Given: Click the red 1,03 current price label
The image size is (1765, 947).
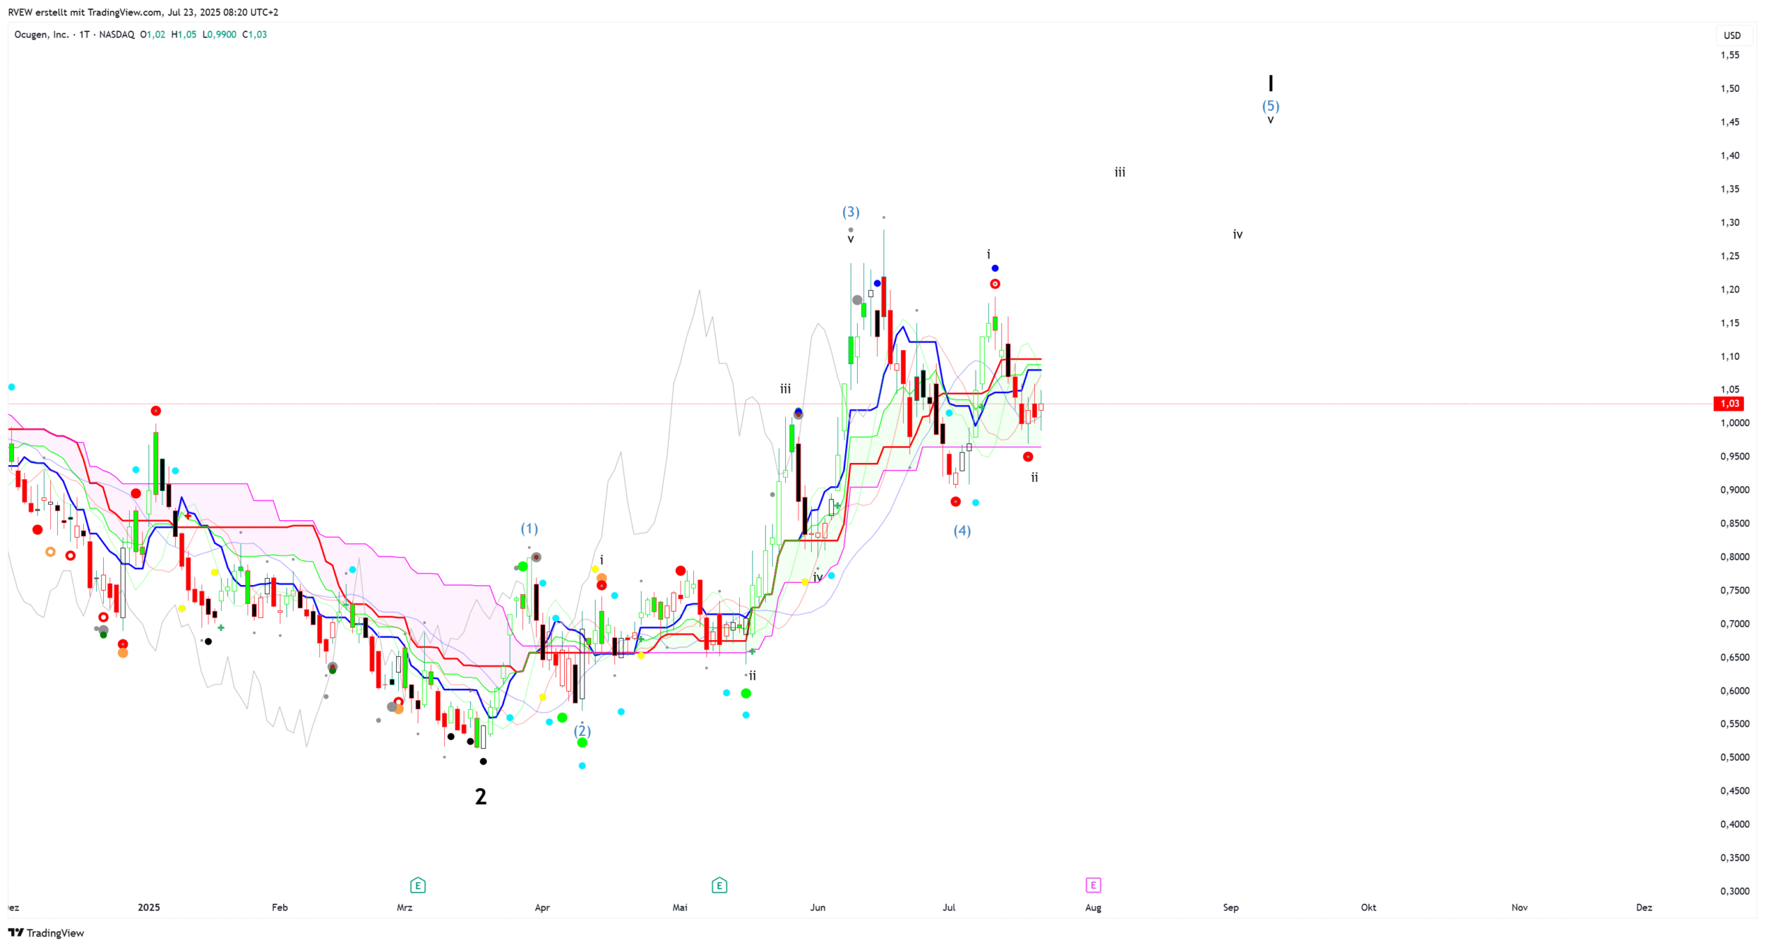Looking at the screenshot, I should (1728, 404).
